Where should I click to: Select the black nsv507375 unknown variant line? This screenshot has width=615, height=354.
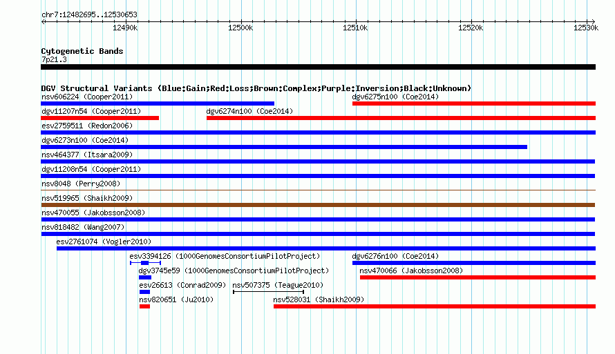(x=269, y=292)
